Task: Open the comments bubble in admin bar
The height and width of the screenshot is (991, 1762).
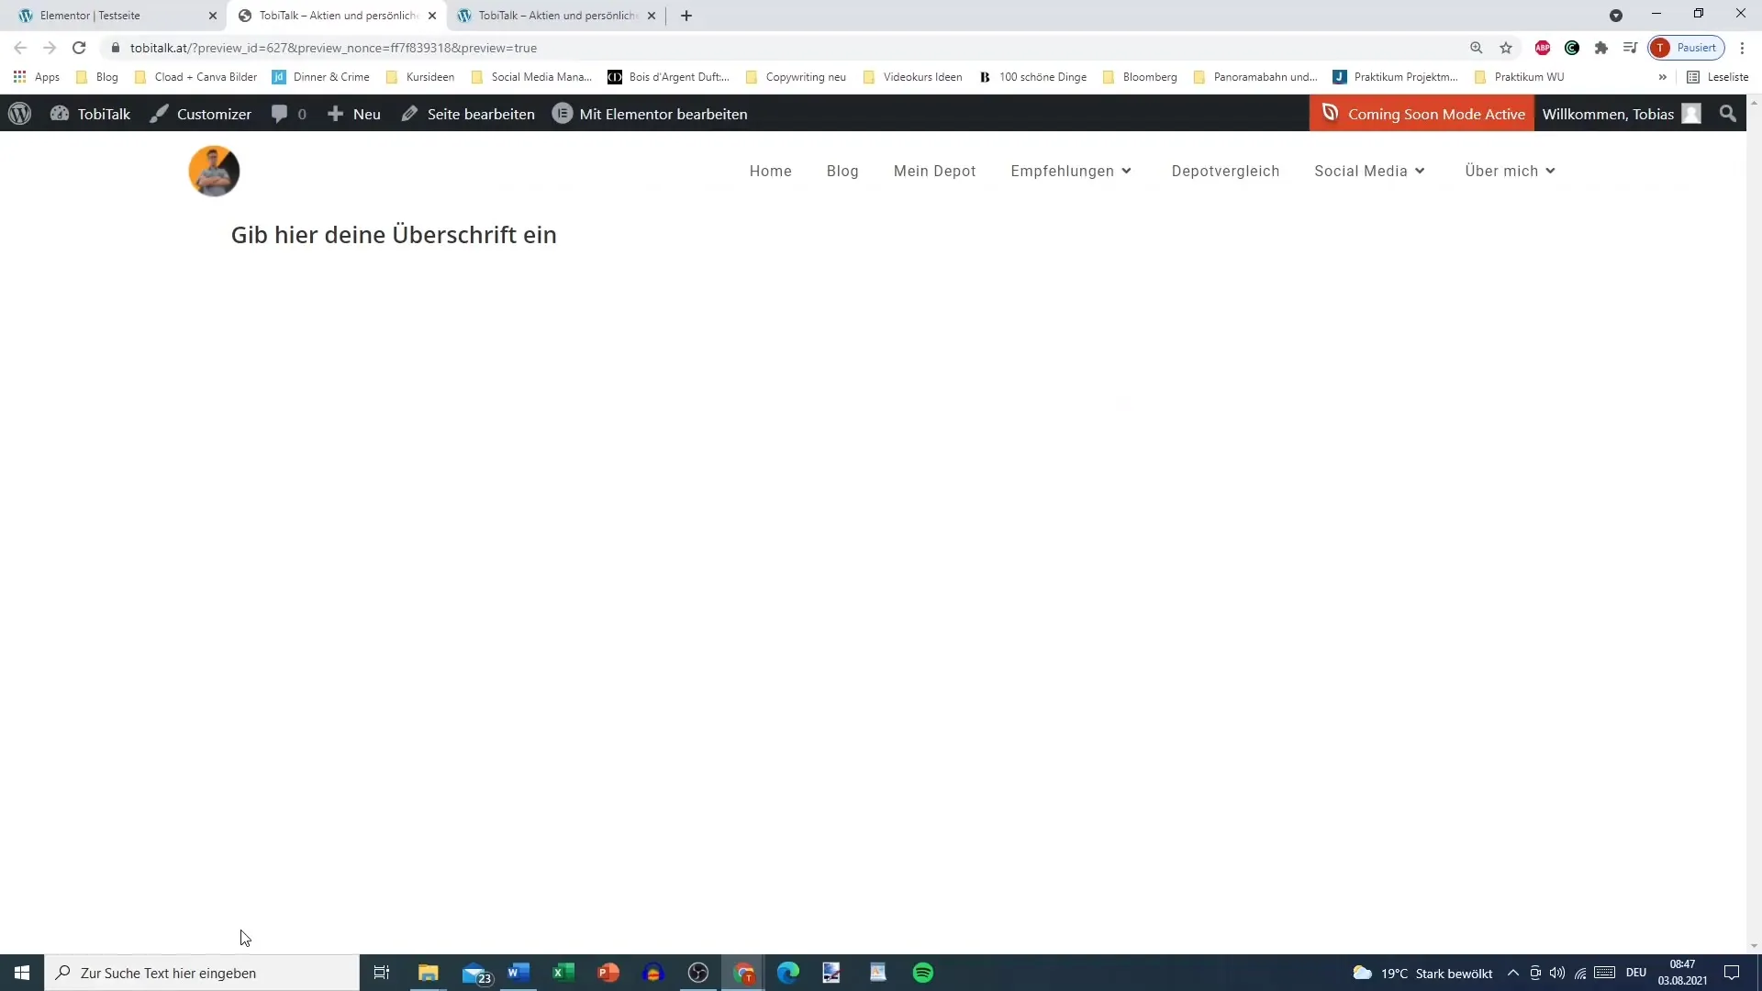Action: pos(288,114)
